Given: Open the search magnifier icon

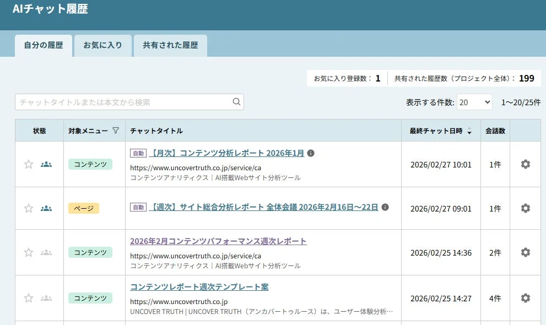Looking at the screenshot, I should [236, 101].
